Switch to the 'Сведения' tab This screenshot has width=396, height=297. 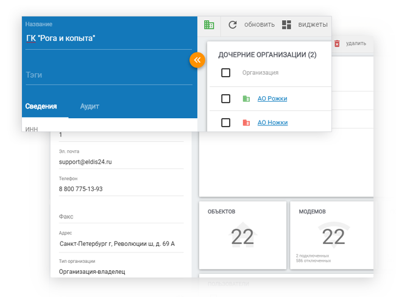41,107
